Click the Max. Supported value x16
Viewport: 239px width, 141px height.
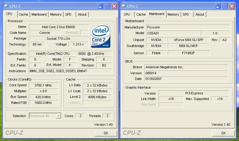220,99
